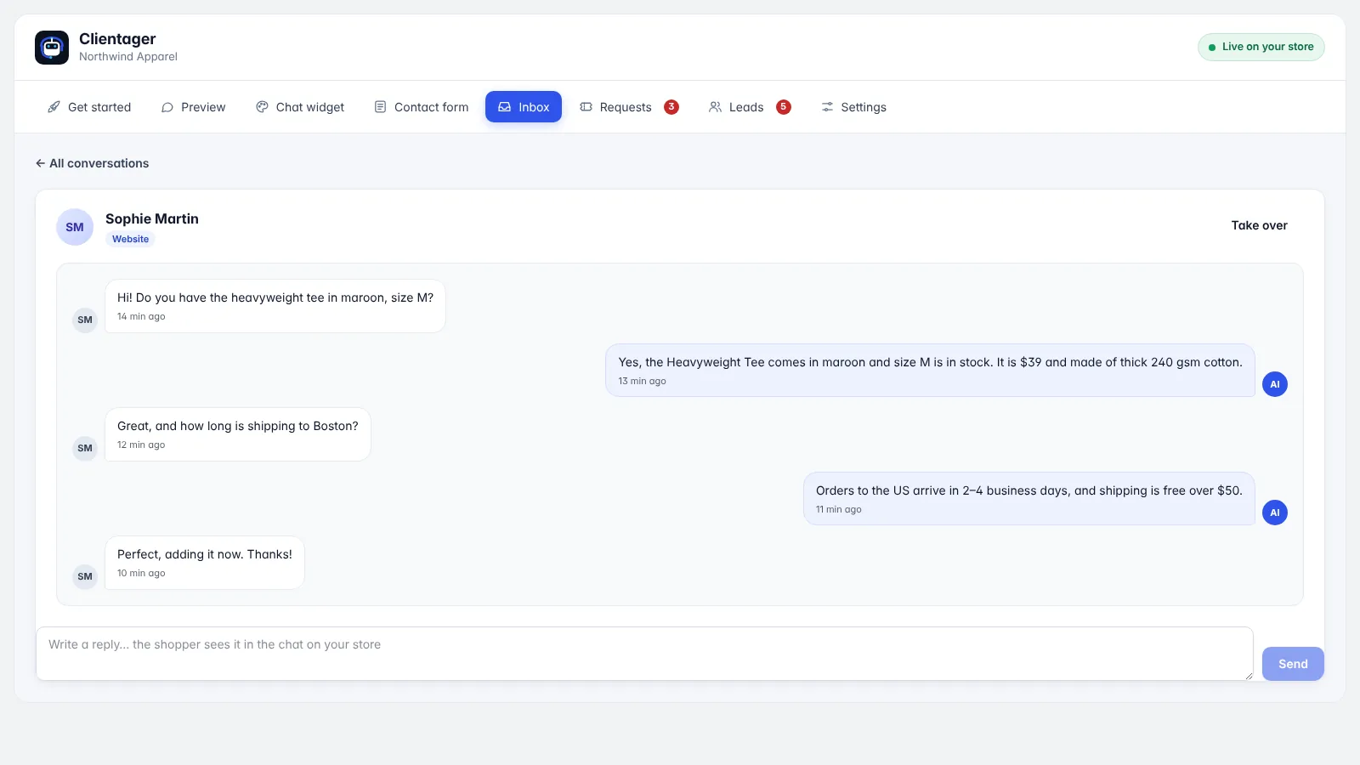Open the Get started tab

pos(89,107)
